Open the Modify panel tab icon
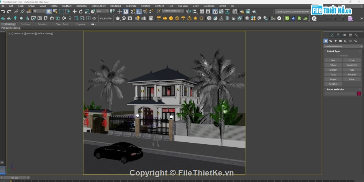Image resolution: width=364 pixels, height=182 pixels. point(332,35)
